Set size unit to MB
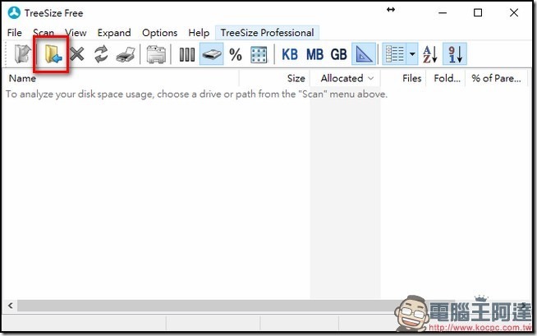 click(314, 54)
